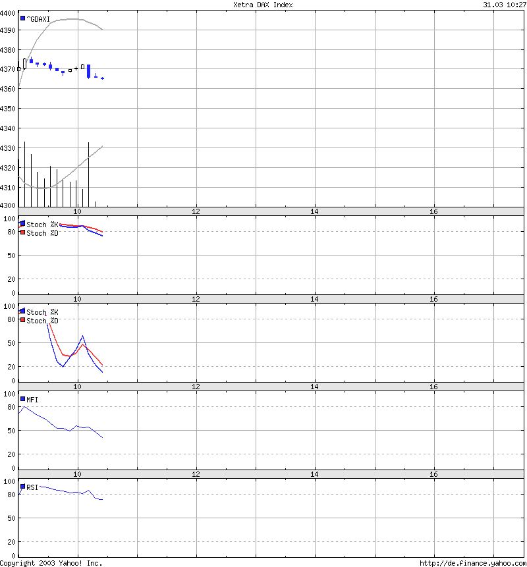Click the MFI line peak near 80
527x567 pixels.
click(24, 407)
